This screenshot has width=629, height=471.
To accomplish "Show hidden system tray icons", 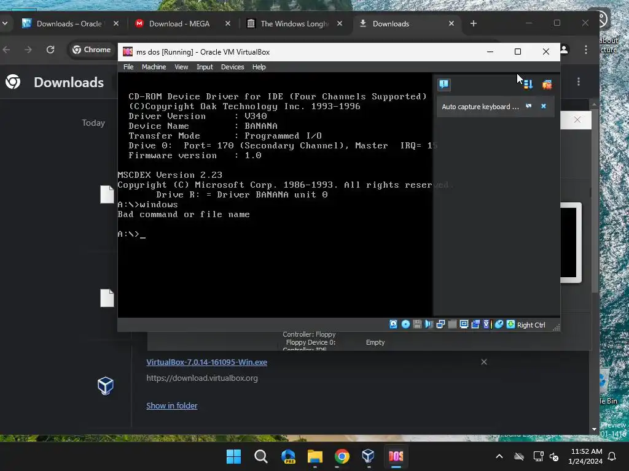I will tap(499, 456).
